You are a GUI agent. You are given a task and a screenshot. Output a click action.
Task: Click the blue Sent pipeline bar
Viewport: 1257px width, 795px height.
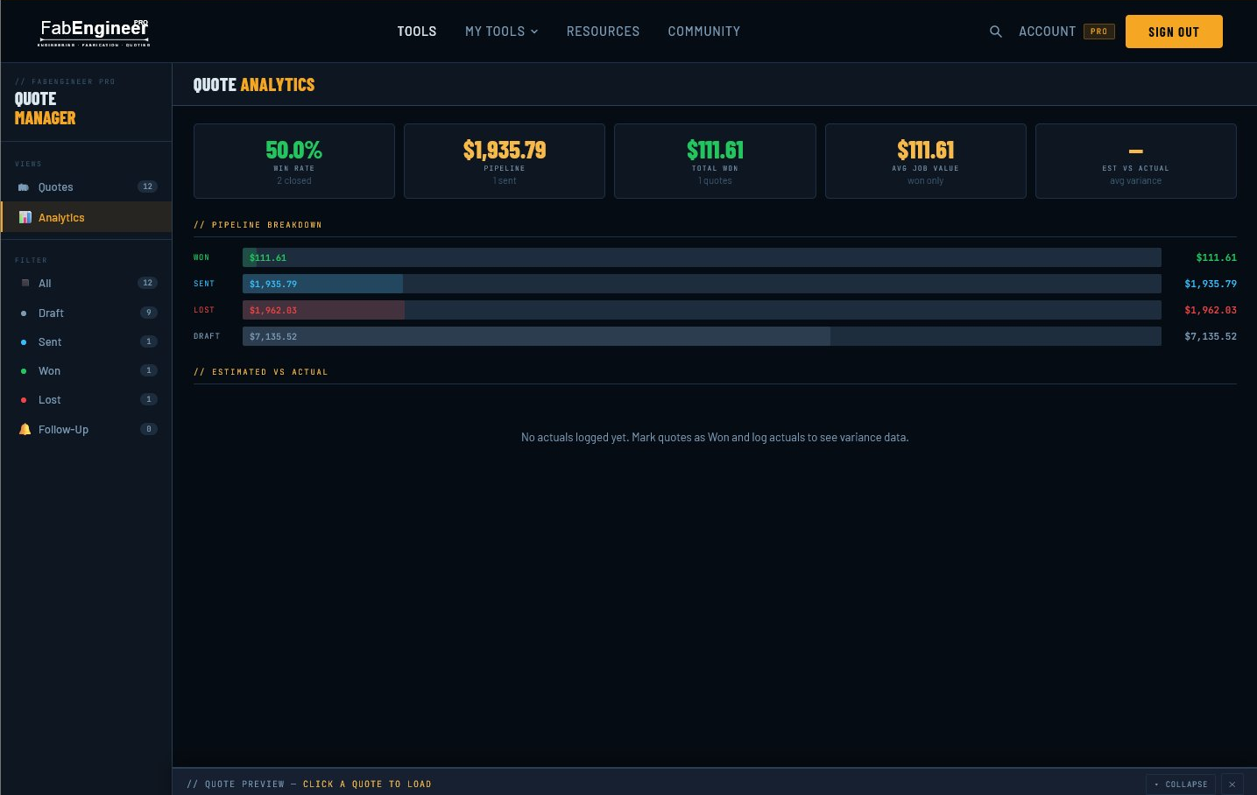pos(322,284)
